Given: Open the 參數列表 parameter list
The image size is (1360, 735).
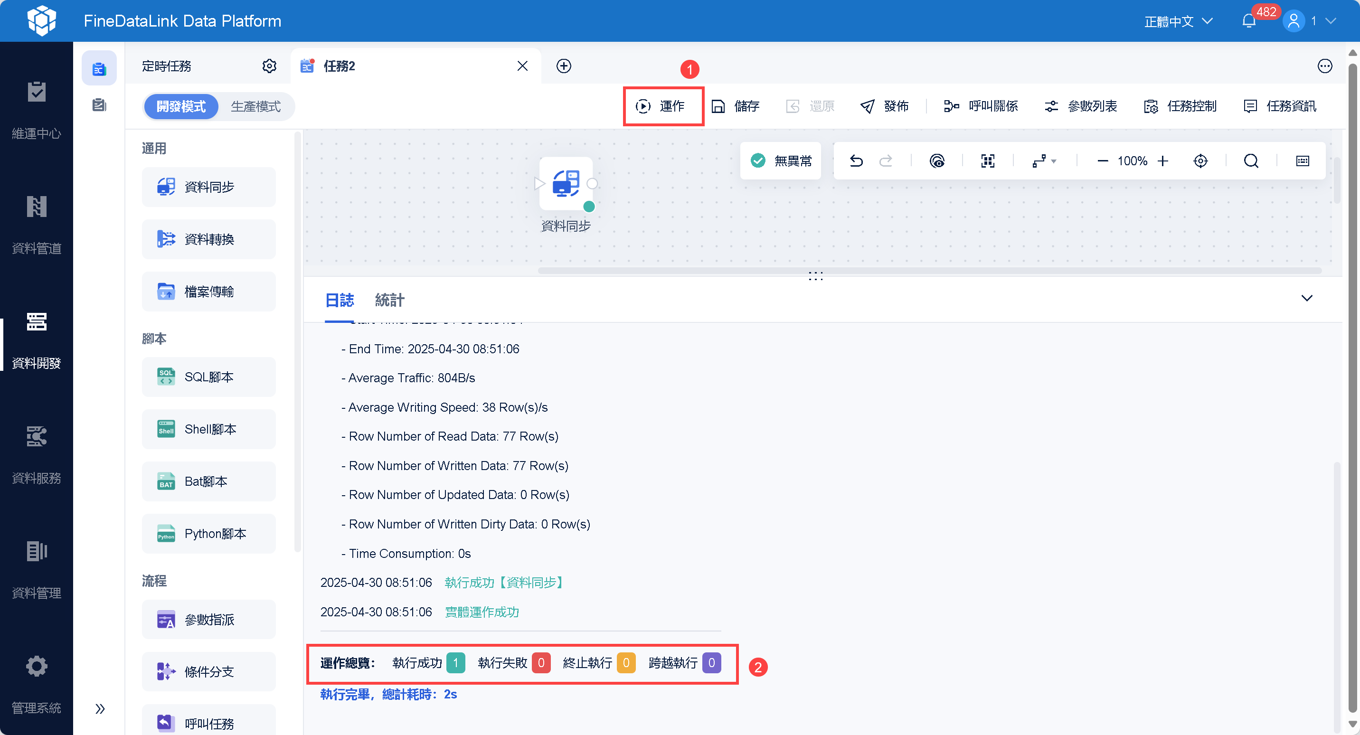Looking at the screenshot, I should (x=1081, y=106).
